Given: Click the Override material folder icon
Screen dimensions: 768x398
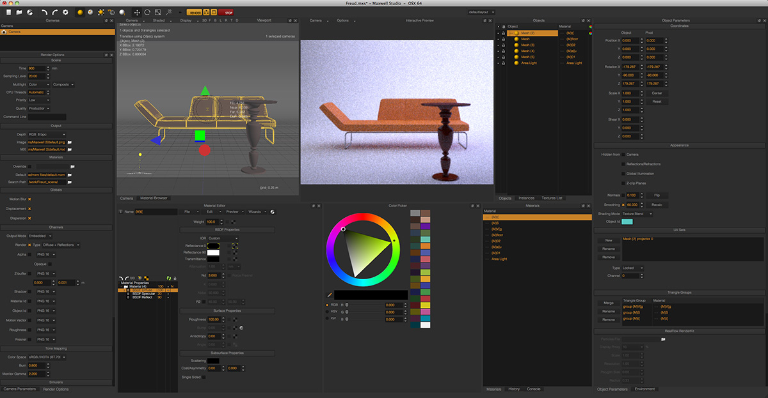Looking at the screenshot, I should click(x=72, y=166).
